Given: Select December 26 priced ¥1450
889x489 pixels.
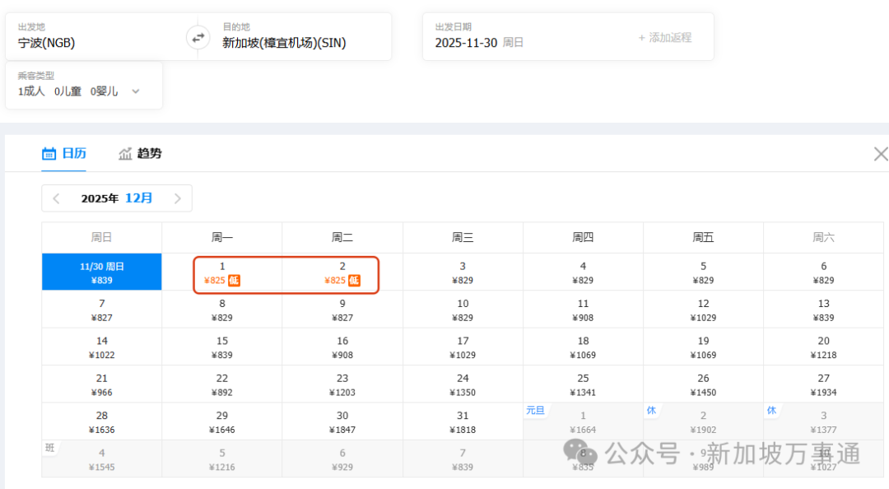Looking at the screenshot, I should coord(703,384).
